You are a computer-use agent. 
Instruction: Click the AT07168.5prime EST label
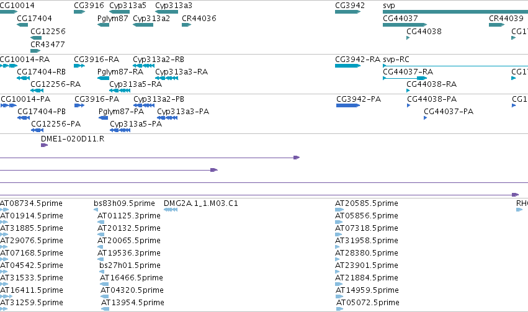coord(31,254)
